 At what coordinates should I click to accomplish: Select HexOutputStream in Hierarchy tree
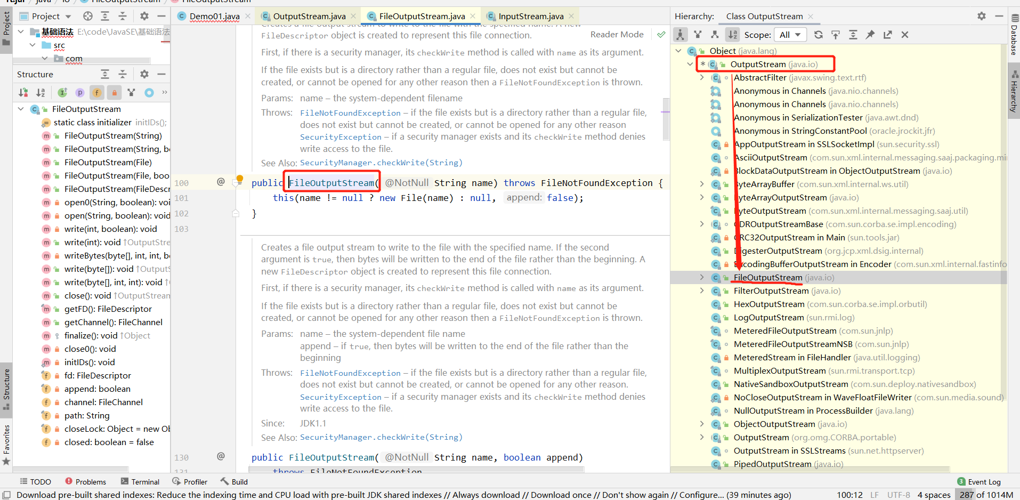point(768,304)
